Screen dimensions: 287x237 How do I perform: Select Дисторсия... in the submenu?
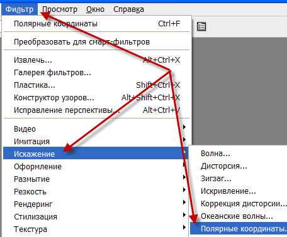[239, 166]
